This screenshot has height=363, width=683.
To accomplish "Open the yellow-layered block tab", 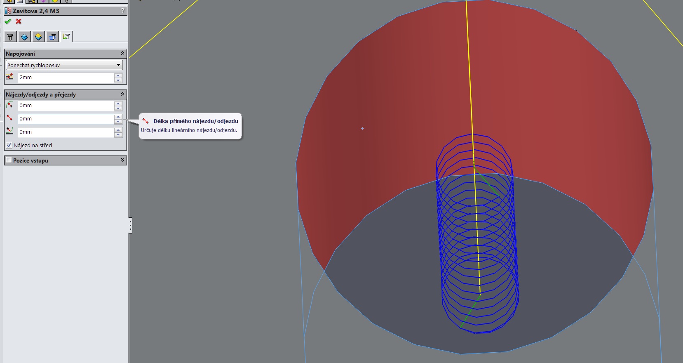I will [x=38, y=37].
